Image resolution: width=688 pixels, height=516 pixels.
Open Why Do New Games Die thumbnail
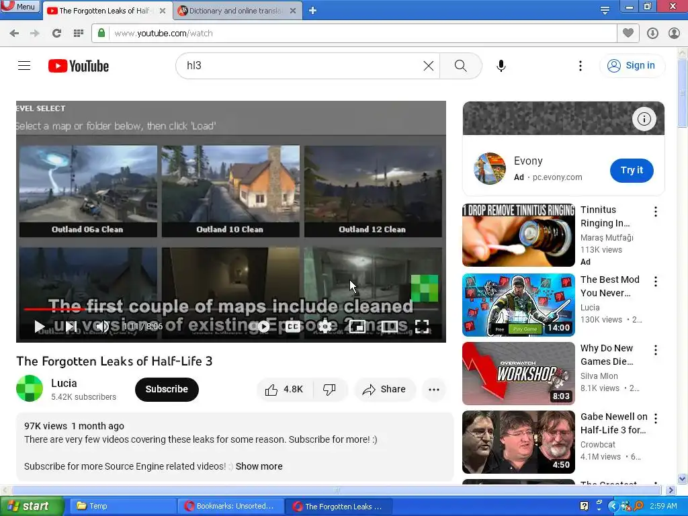click(x=518, y=374)
